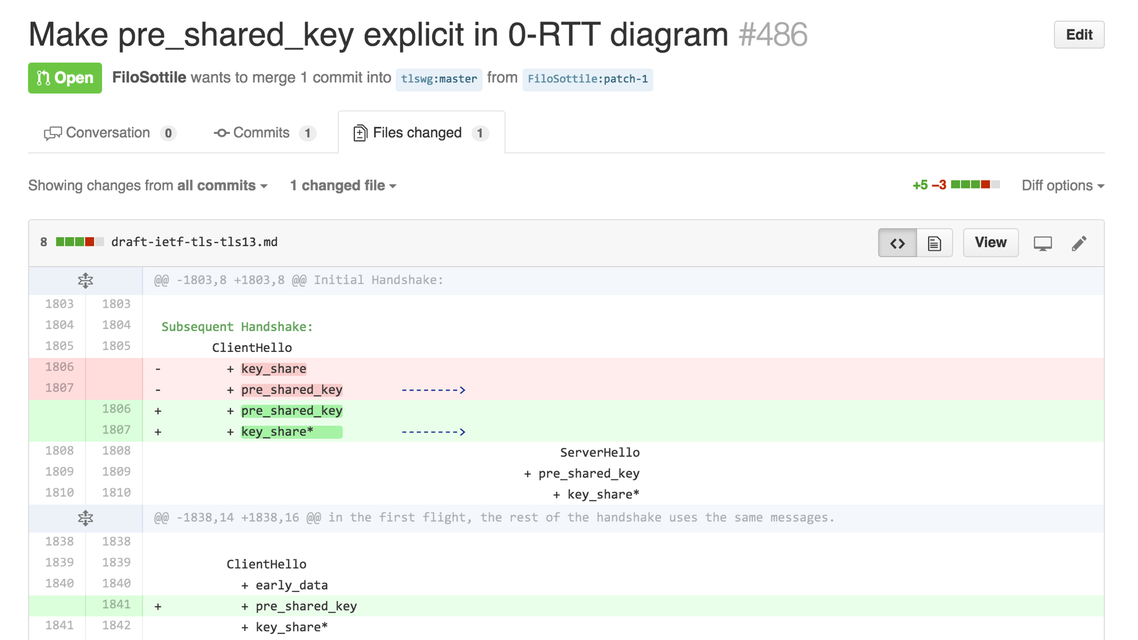The height and width of the screenshot is (640, 1138).
Task: Select the Files changed tab
Action: point(421,133)
